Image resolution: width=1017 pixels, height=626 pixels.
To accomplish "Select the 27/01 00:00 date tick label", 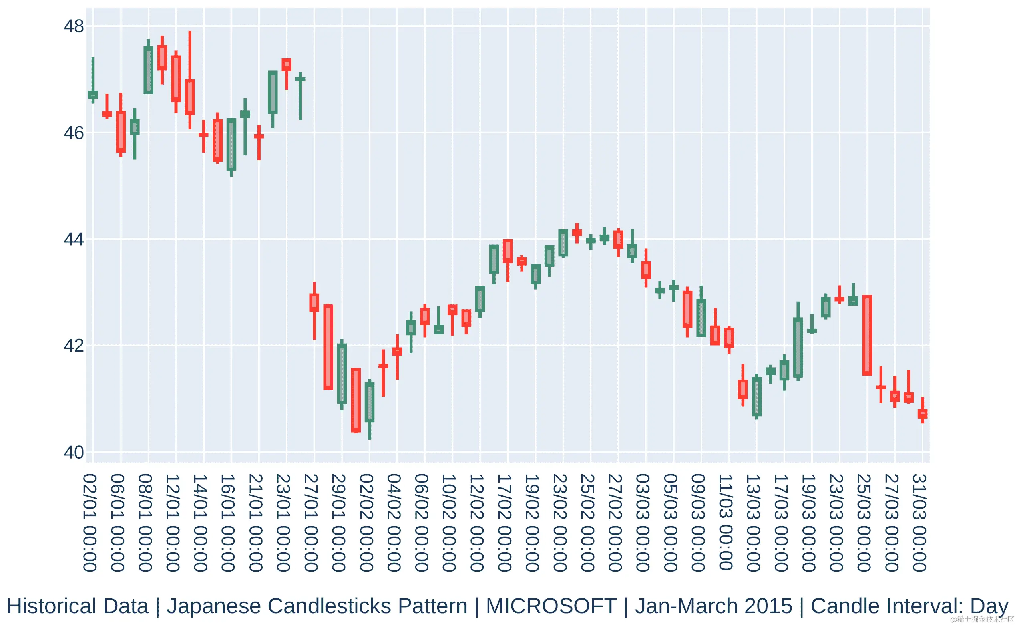I will pos(311,523).
